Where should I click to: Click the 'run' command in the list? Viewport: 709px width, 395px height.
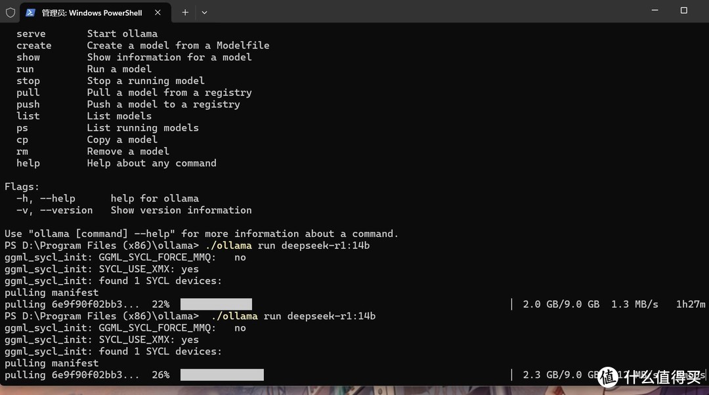pos(25,69)
